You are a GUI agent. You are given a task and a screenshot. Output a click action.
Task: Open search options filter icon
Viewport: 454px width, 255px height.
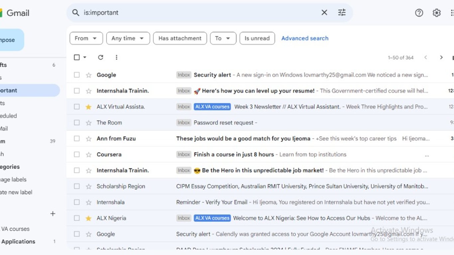342,13
